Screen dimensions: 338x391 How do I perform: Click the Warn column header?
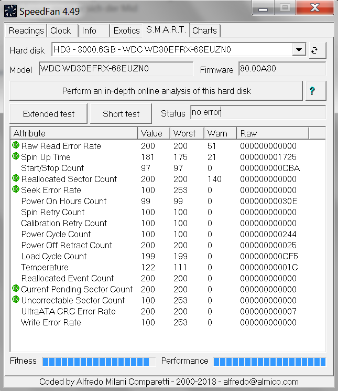[x=220, y=133]
